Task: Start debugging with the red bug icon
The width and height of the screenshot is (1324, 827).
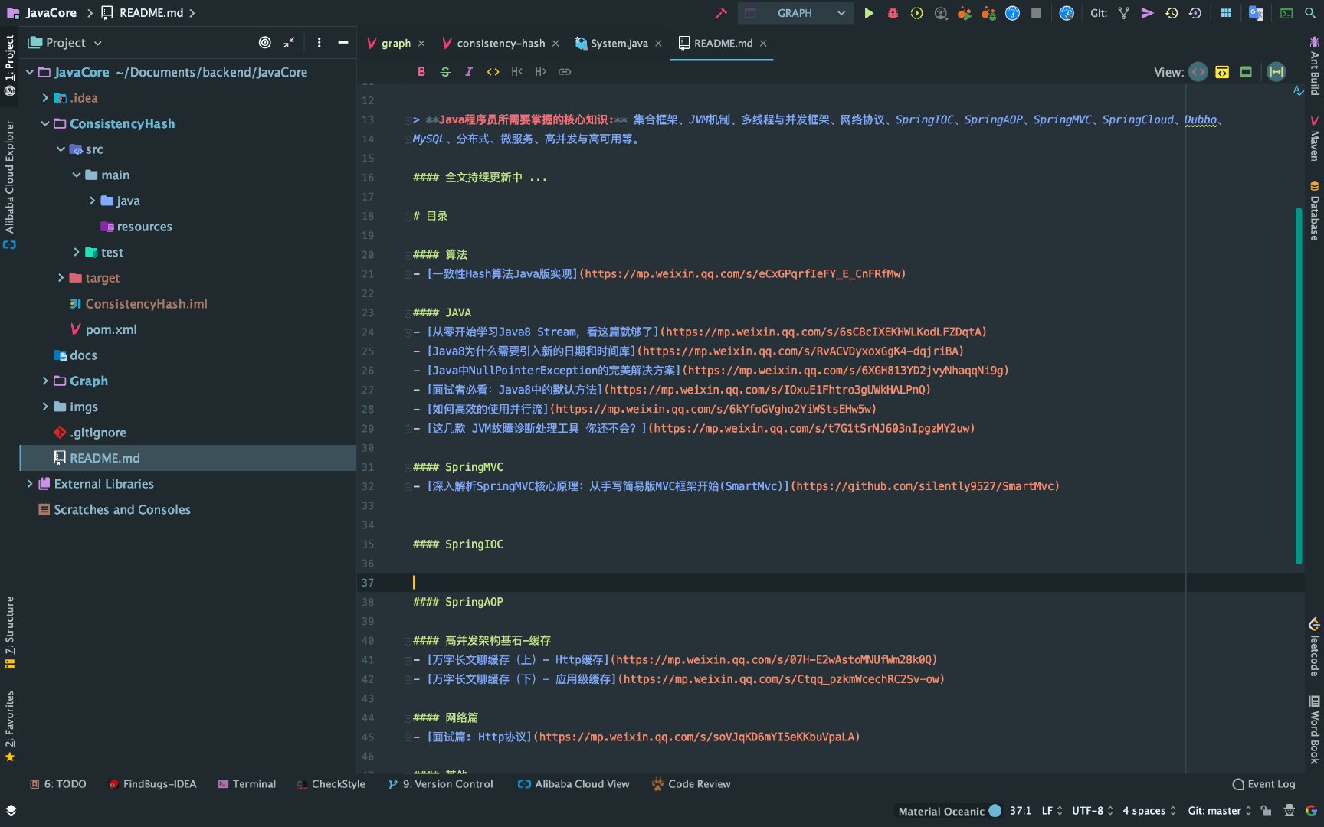Action: (893, 13)
